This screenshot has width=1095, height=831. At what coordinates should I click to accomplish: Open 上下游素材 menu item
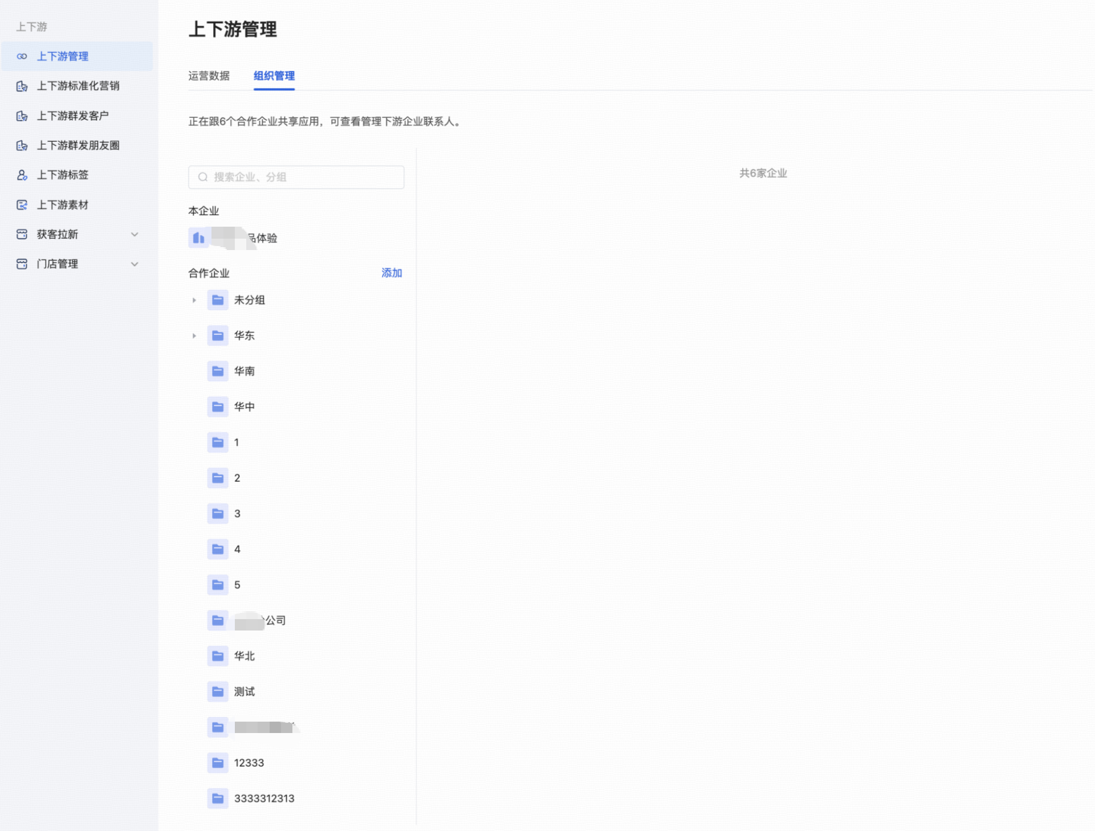[77, 204]
